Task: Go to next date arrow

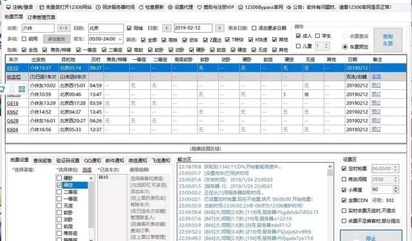Action: (220, 28)
